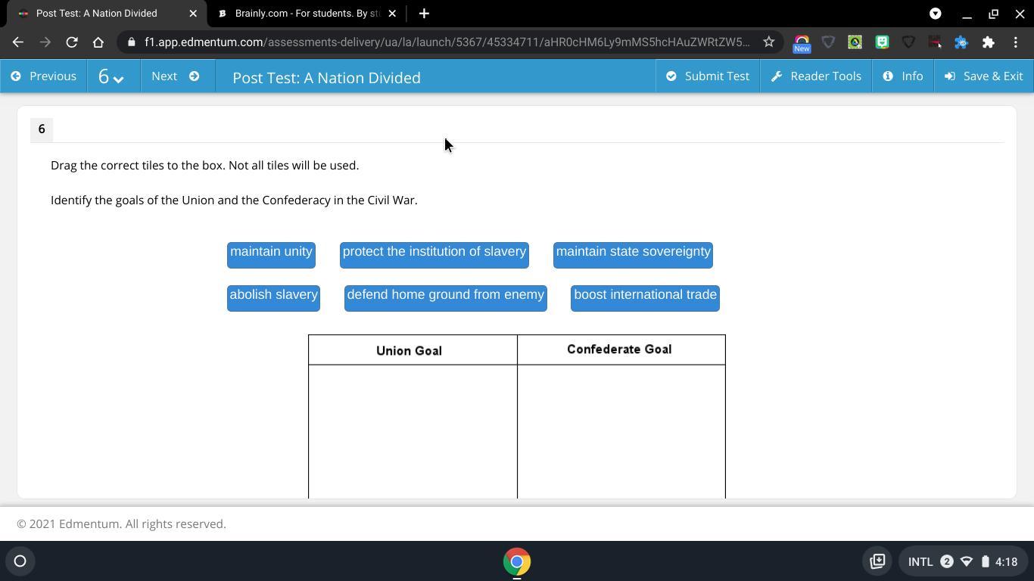Screen dimensions: 1034x581
Task: Open the rainbow extension marked New
Action: (802, 43)
